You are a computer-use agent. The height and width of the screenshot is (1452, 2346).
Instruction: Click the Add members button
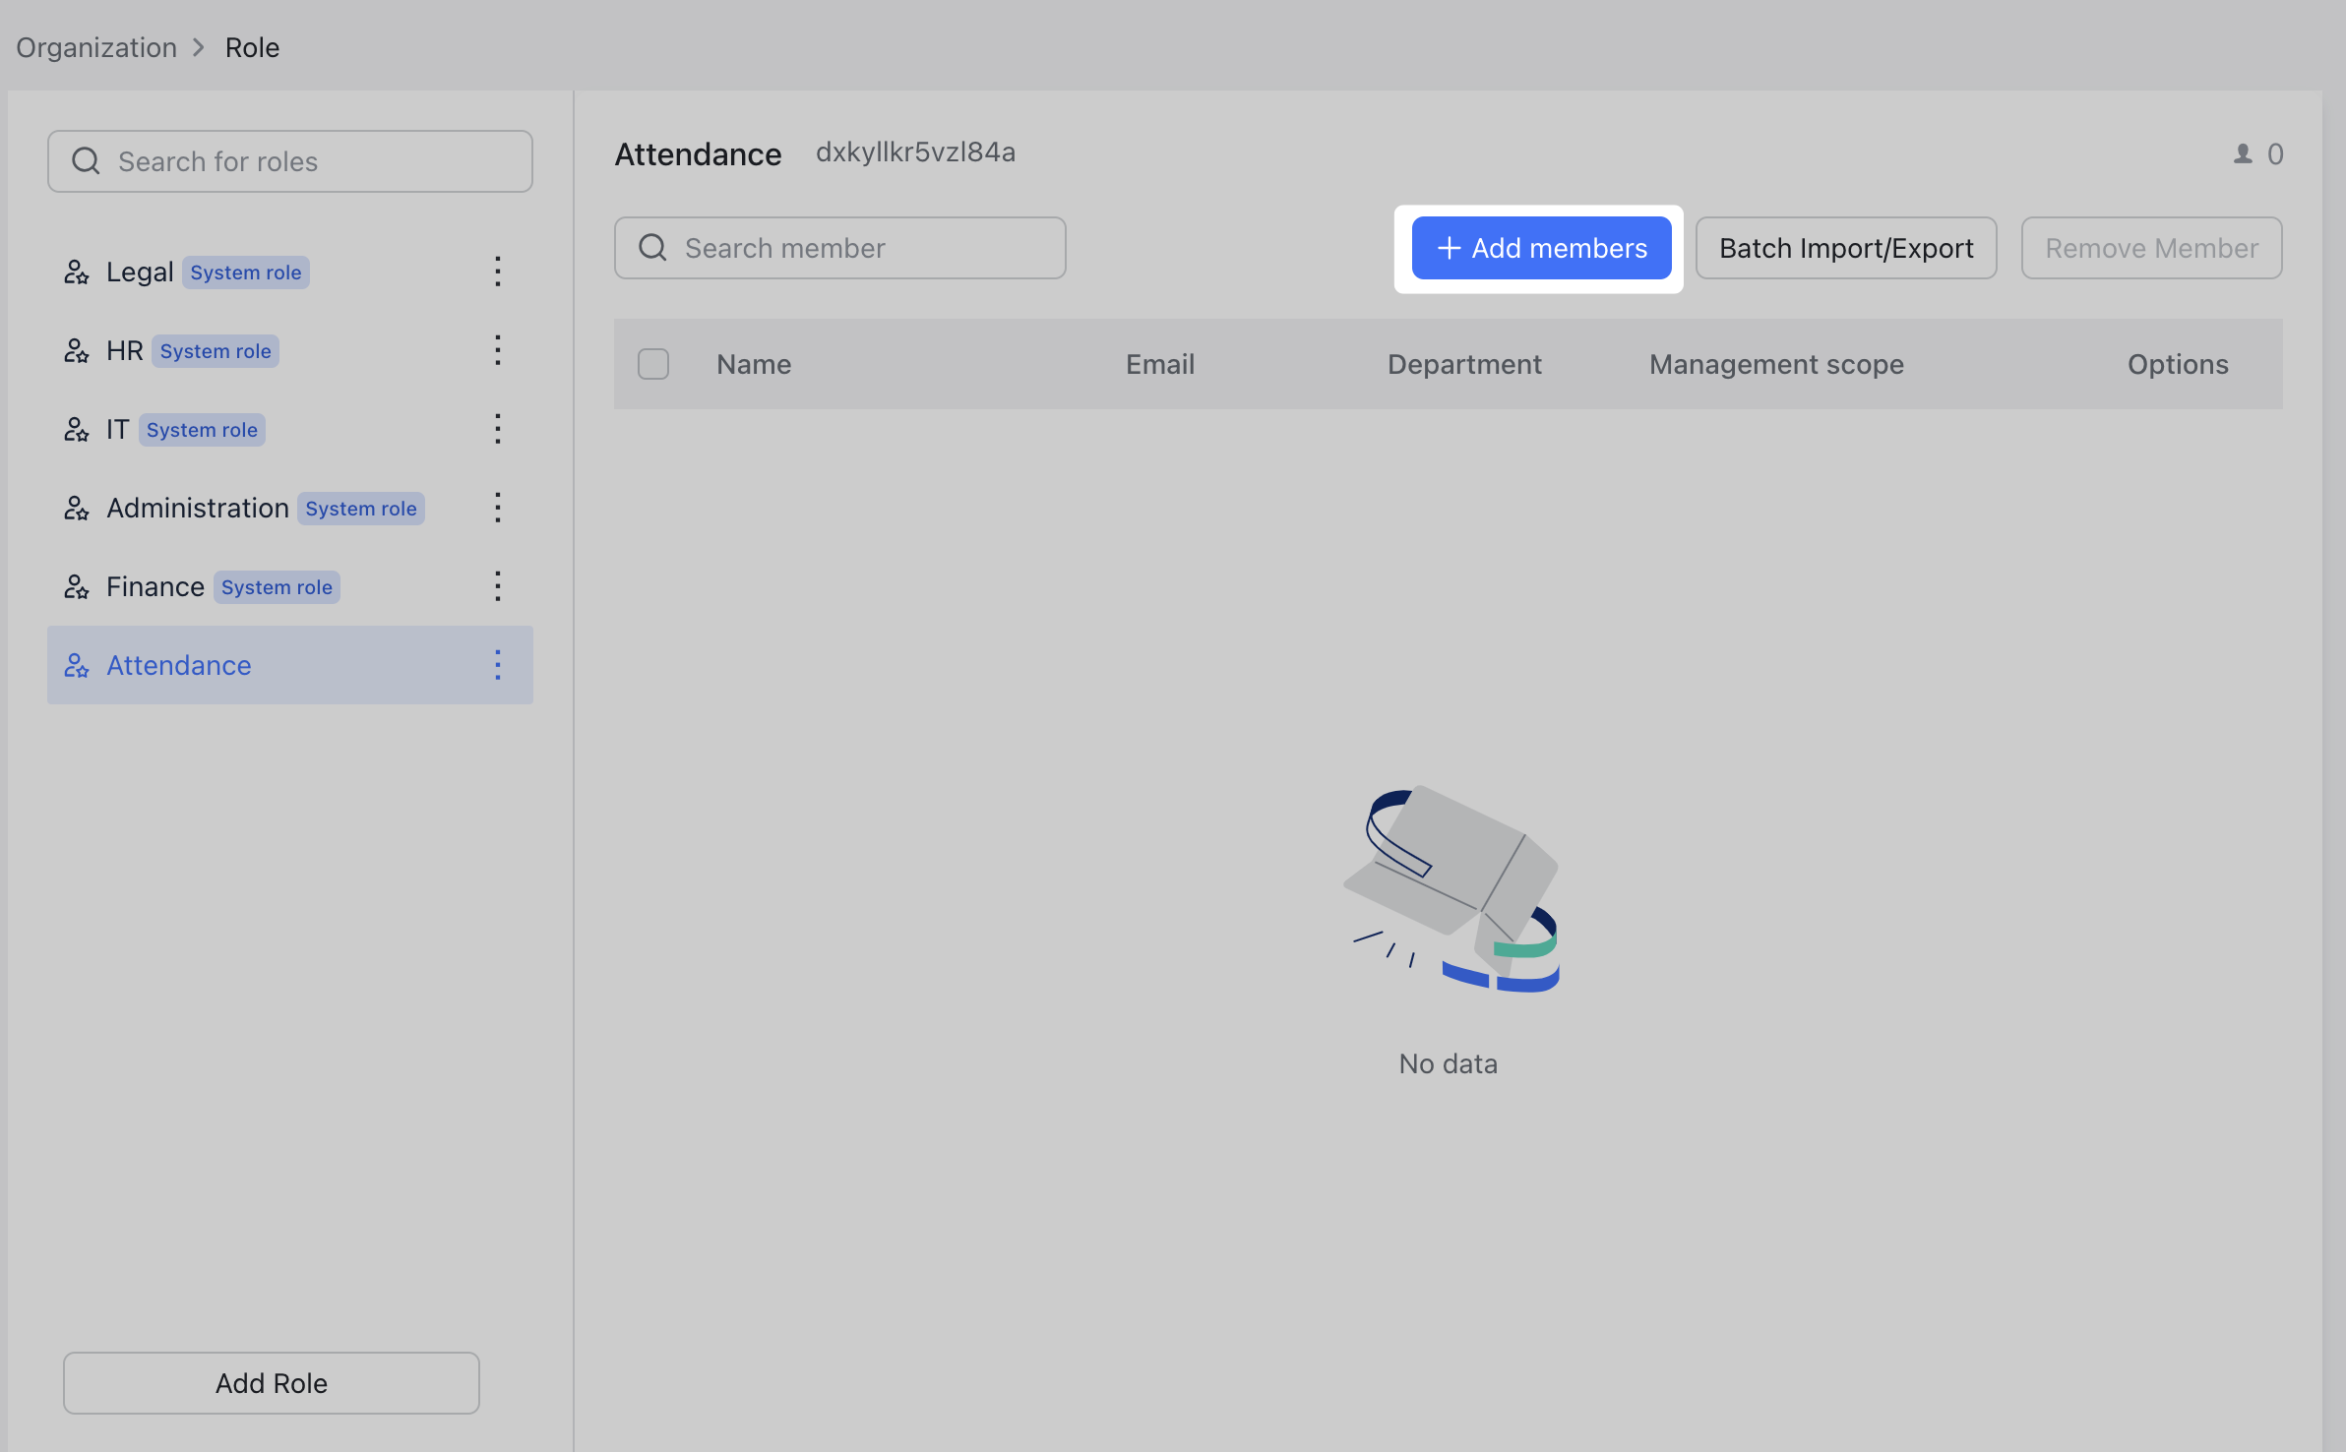(1541, 248)
